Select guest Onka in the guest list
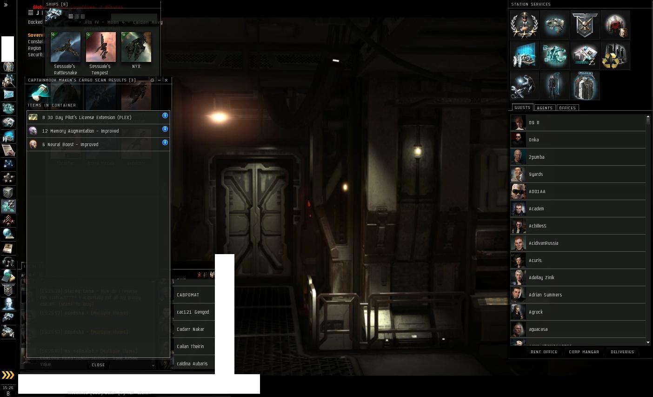This screenshot has height=397, width=653. (x=578, y=140)
